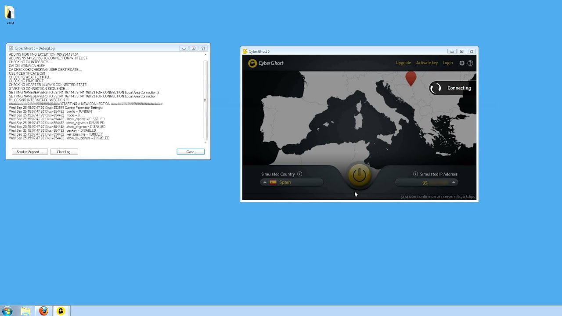Click the DebugLog scrollbar down arrow
The image size is (562, 316).
[205, 143]
